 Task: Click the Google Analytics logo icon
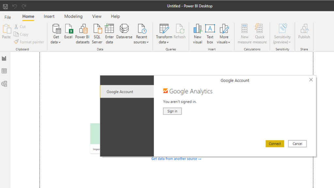165,91
